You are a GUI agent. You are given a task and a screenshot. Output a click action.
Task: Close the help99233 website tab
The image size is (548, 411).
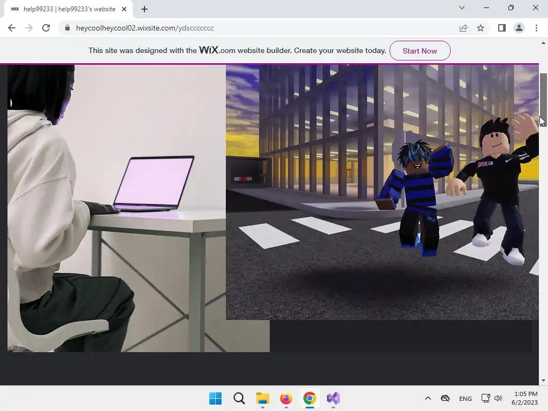tap(124, 9)
